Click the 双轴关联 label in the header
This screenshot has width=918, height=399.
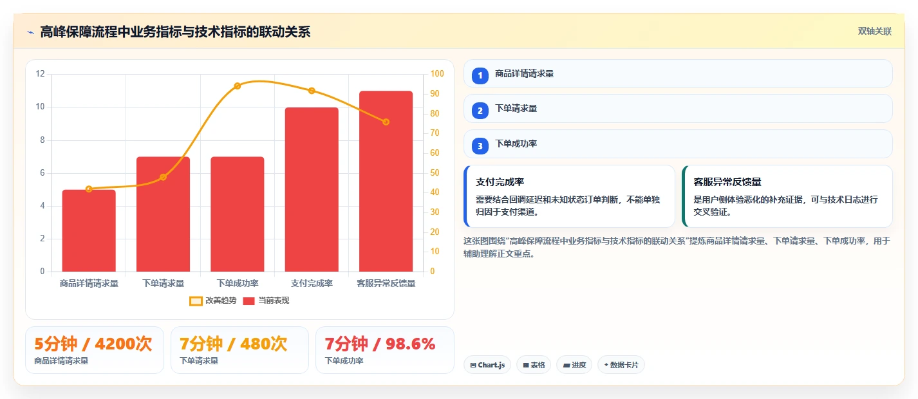[x=875, y=31]
